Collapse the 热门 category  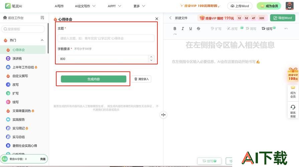click(x=42, y=40)
